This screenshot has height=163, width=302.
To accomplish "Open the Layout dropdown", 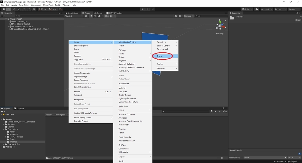I will pyautogui.click(x=294, y=9).
